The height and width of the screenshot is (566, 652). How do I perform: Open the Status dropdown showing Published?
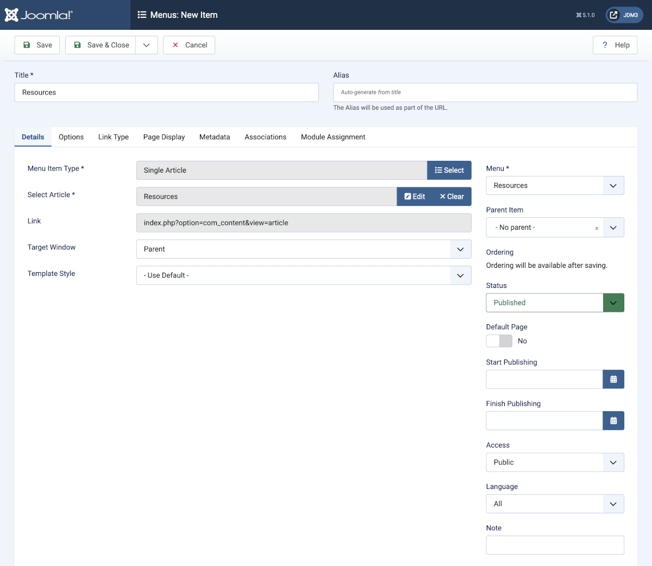613,303
